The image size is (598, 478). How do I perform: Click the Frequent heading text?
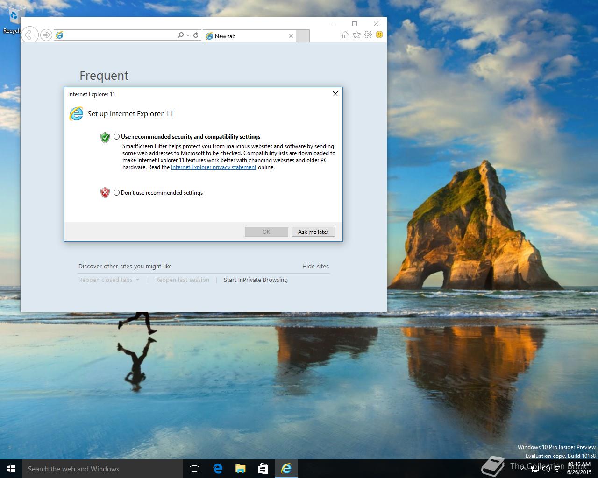[104, 76]
